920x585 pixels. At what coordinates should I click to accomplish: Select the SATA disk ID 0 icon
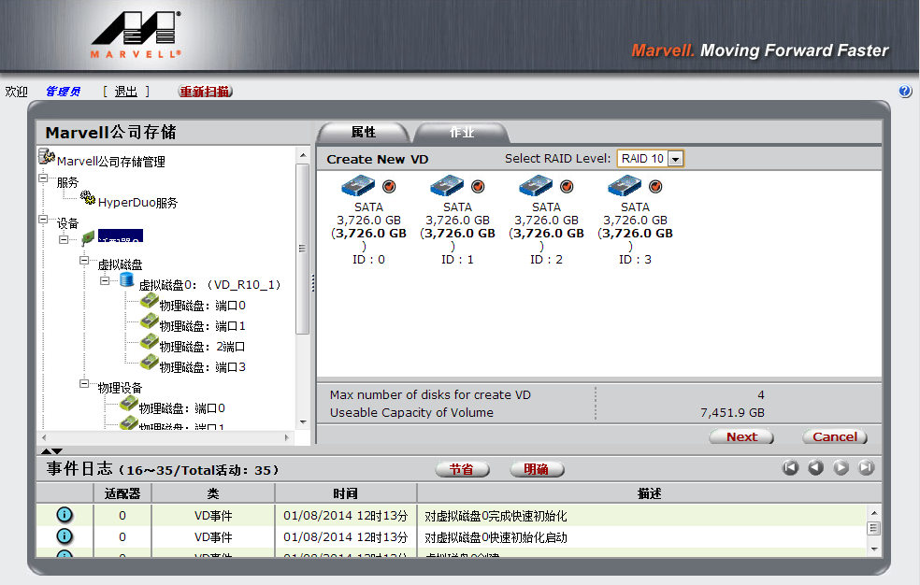coord(358,186)
